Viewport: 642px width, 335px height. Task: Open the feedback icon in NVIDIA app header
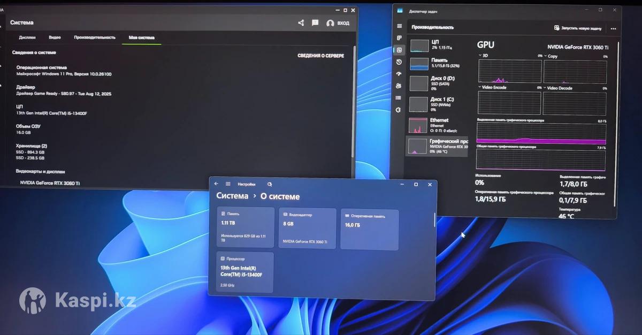tap(315, 23)
